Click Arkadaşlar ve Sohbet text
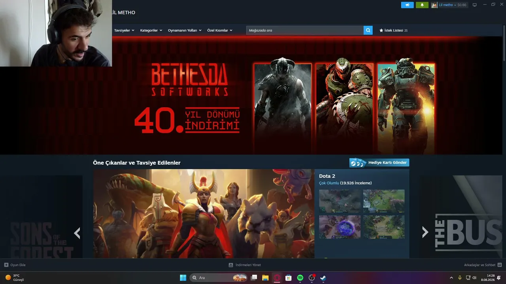This screenshot has width=506, height=284. [x=480, y=265]
